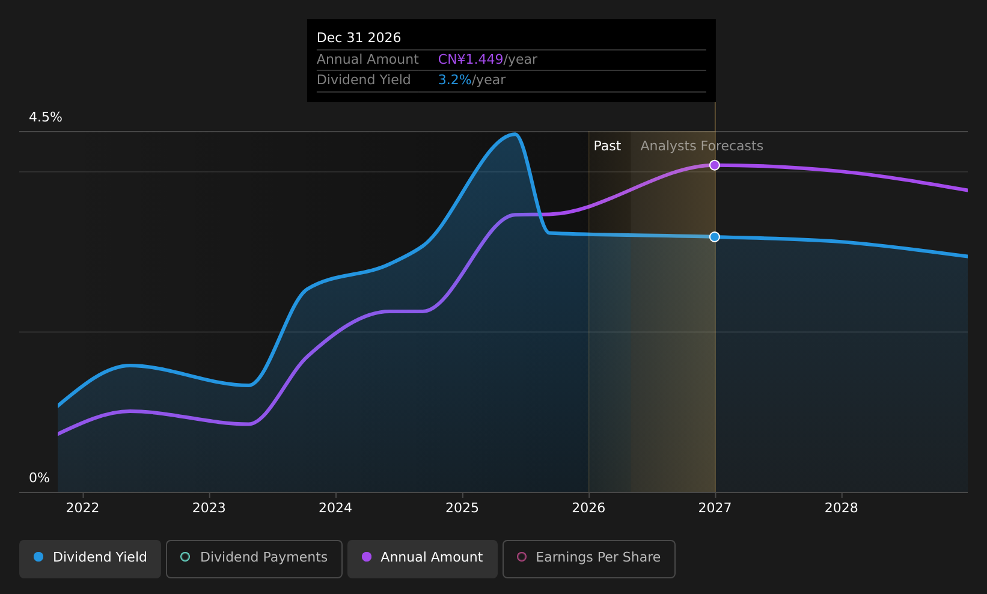987x594 pixels.
Task: Toggle the Annual Amount series
Action: tap(423, 559)
